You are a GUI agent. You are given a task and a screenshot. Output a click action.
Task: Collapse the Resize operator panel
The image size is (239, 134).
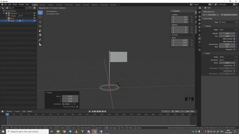point(46,93)
